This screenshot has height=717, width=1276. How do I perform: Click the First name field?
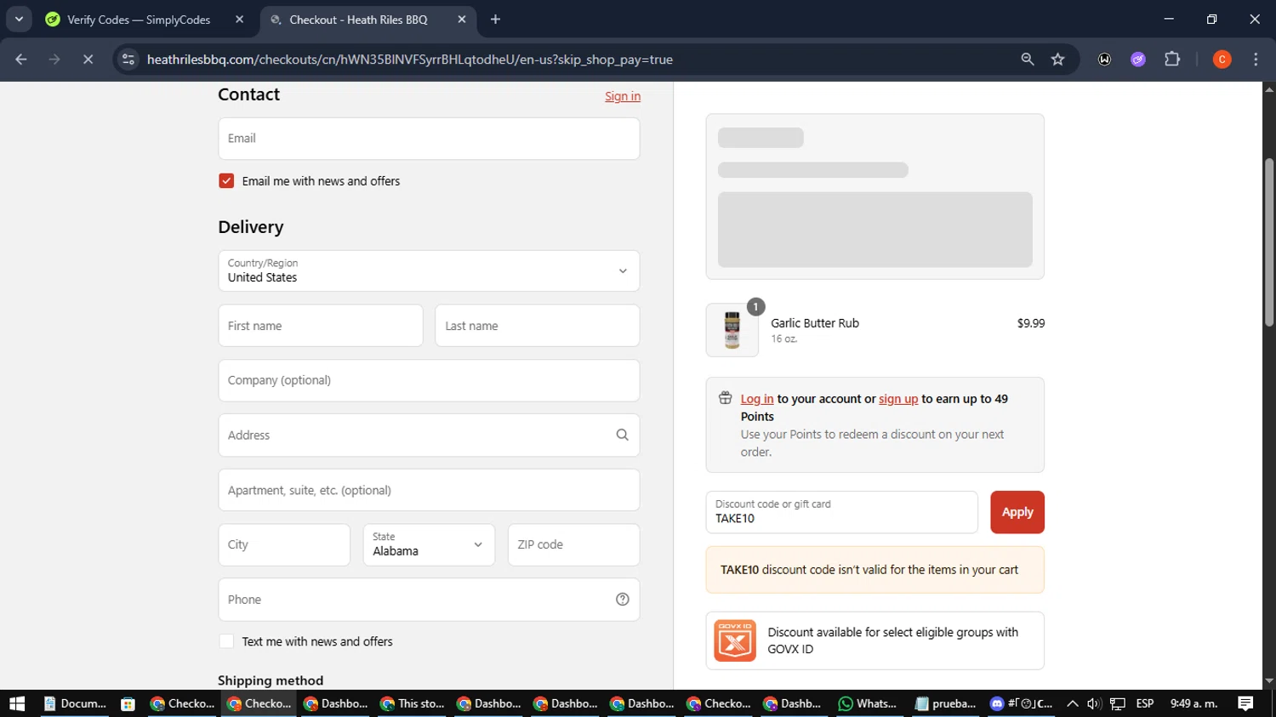[321, 326]
